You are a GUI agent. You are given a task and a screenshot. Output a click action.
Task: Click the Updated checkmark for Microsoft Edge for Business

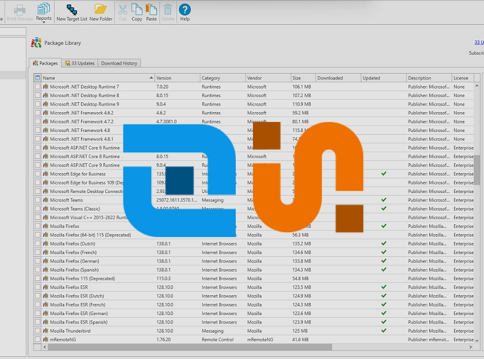[384, 174]
